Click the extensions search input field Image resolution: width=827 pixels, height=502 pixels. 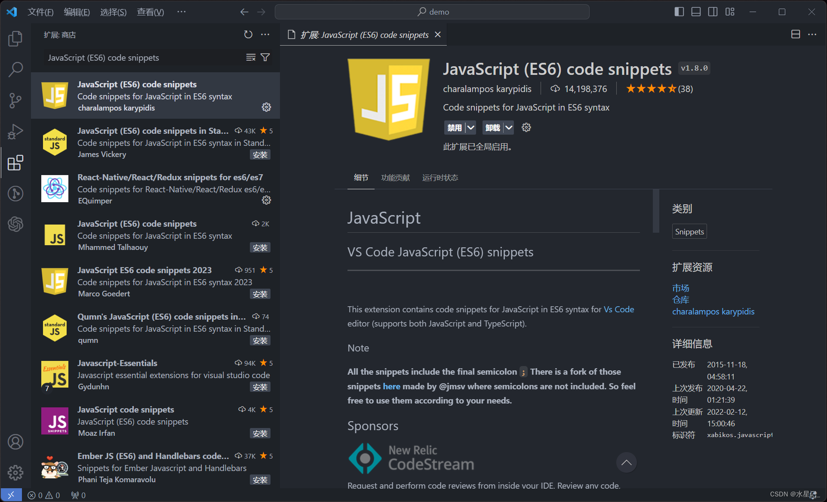point(144,58)
